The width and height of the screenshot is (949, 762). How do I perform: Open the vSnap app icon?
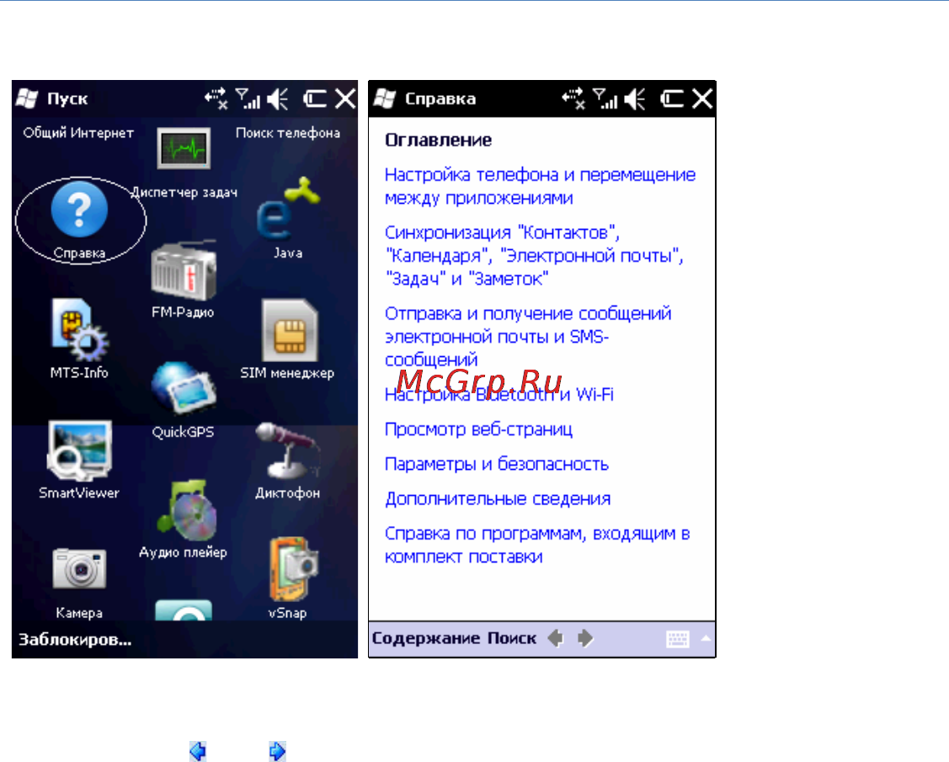[x=292, y=569]
